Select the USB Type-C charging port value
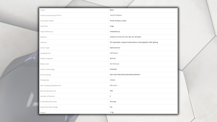 pyautogui.click(x=114, y=53)
